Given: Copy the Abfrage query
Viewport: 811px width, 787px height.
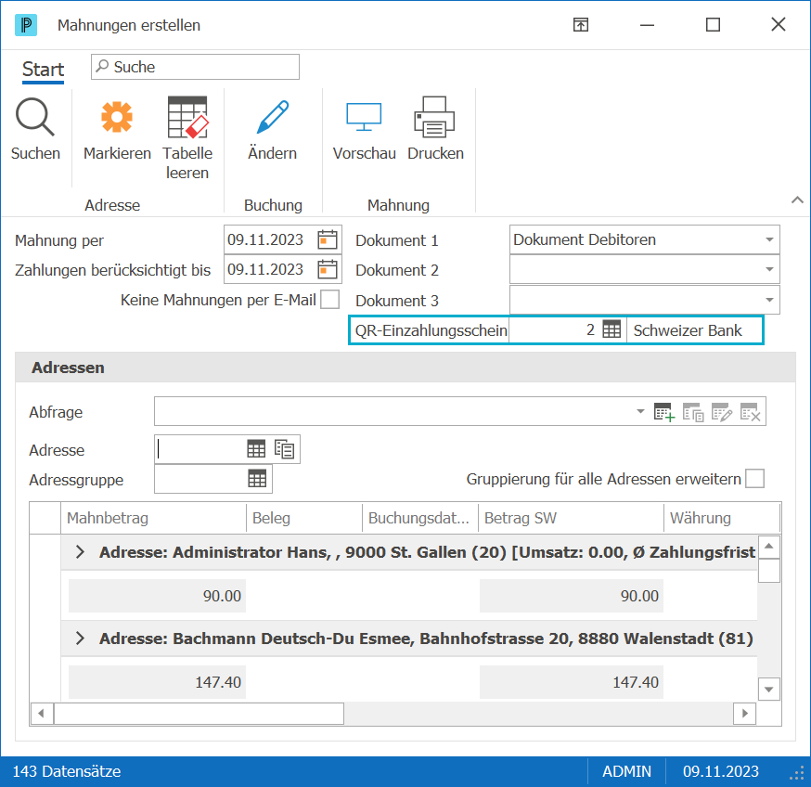Looking at the screenshot, I should click(693, 412).
